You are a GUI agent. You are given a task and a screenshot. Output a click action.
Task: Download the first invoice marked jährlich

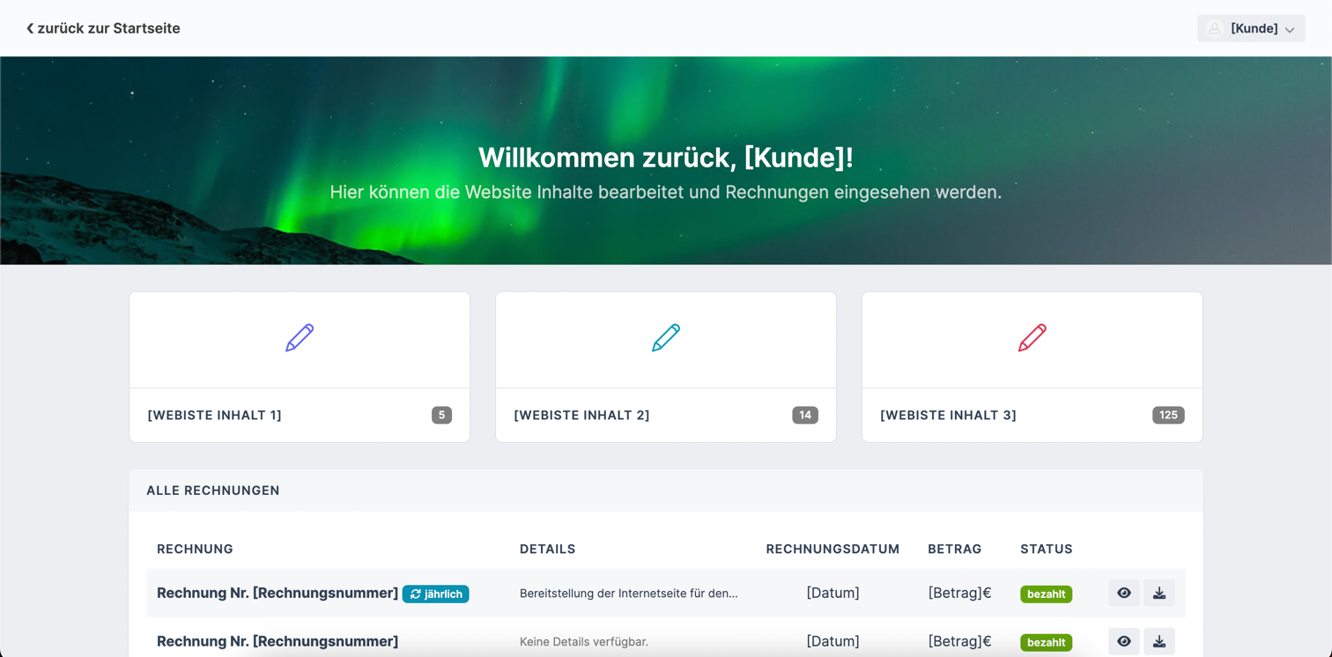coord(1159,594)
